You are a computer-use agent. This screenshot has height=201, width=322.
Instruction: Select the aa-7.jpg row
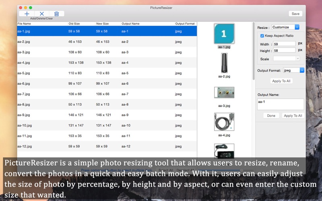[x=107, y=94]
